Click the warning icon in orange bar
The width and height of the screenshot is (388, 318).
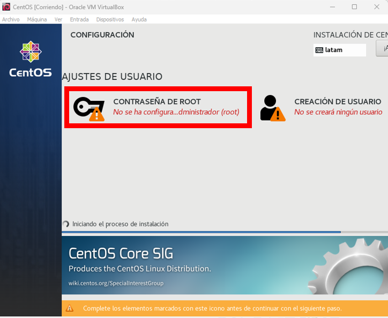(70, 308)
